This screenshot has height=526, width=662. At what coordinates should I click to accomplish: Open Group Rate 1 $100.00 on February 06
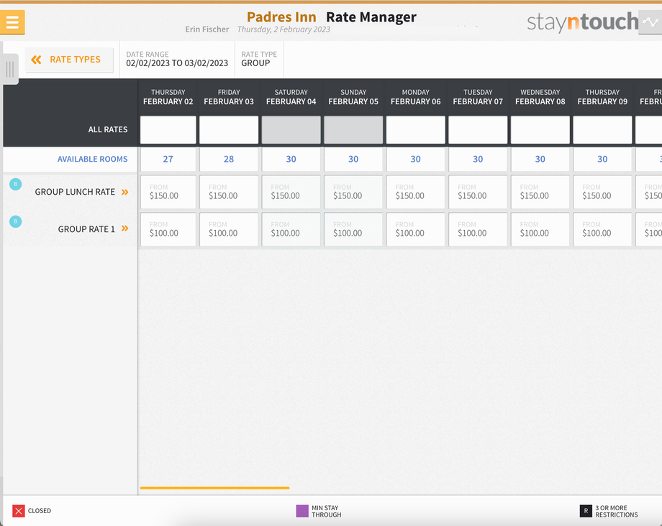point(415,229)
